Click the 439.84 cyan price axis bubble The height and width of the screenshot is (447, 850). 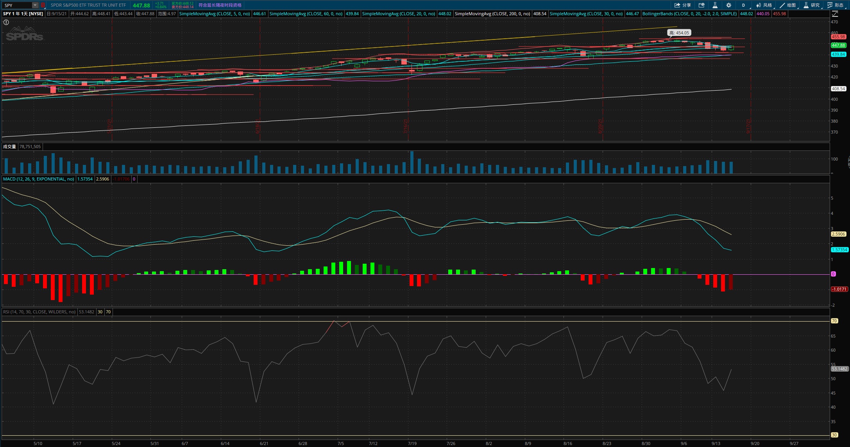[x=838, y=54]
